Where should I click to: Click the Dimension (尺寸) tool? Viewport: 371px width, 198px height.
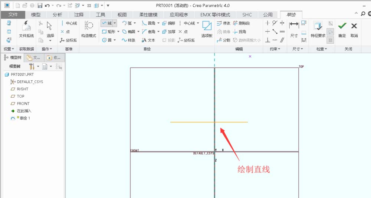click(x=294, y=29)
